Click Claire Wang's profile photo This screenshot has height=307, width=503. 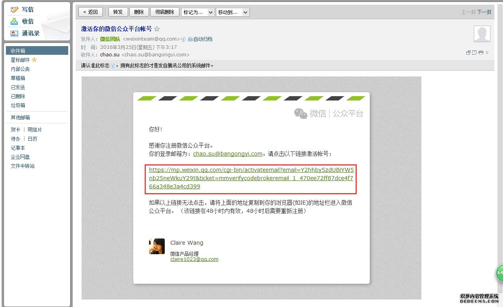click(x=157, y=246)
